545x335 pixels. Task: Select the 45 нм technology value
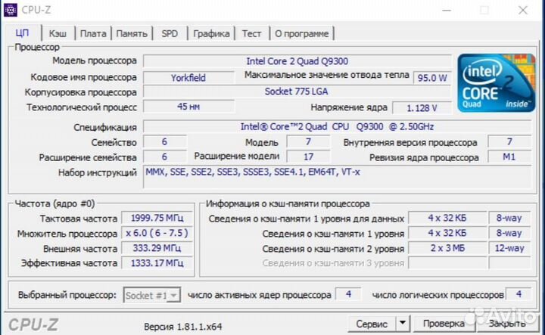tap(188, 107)
